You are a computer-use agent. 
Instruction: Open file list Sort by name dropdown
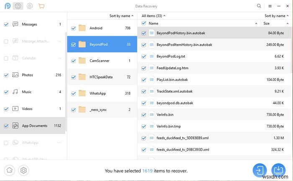coord(276,16)
